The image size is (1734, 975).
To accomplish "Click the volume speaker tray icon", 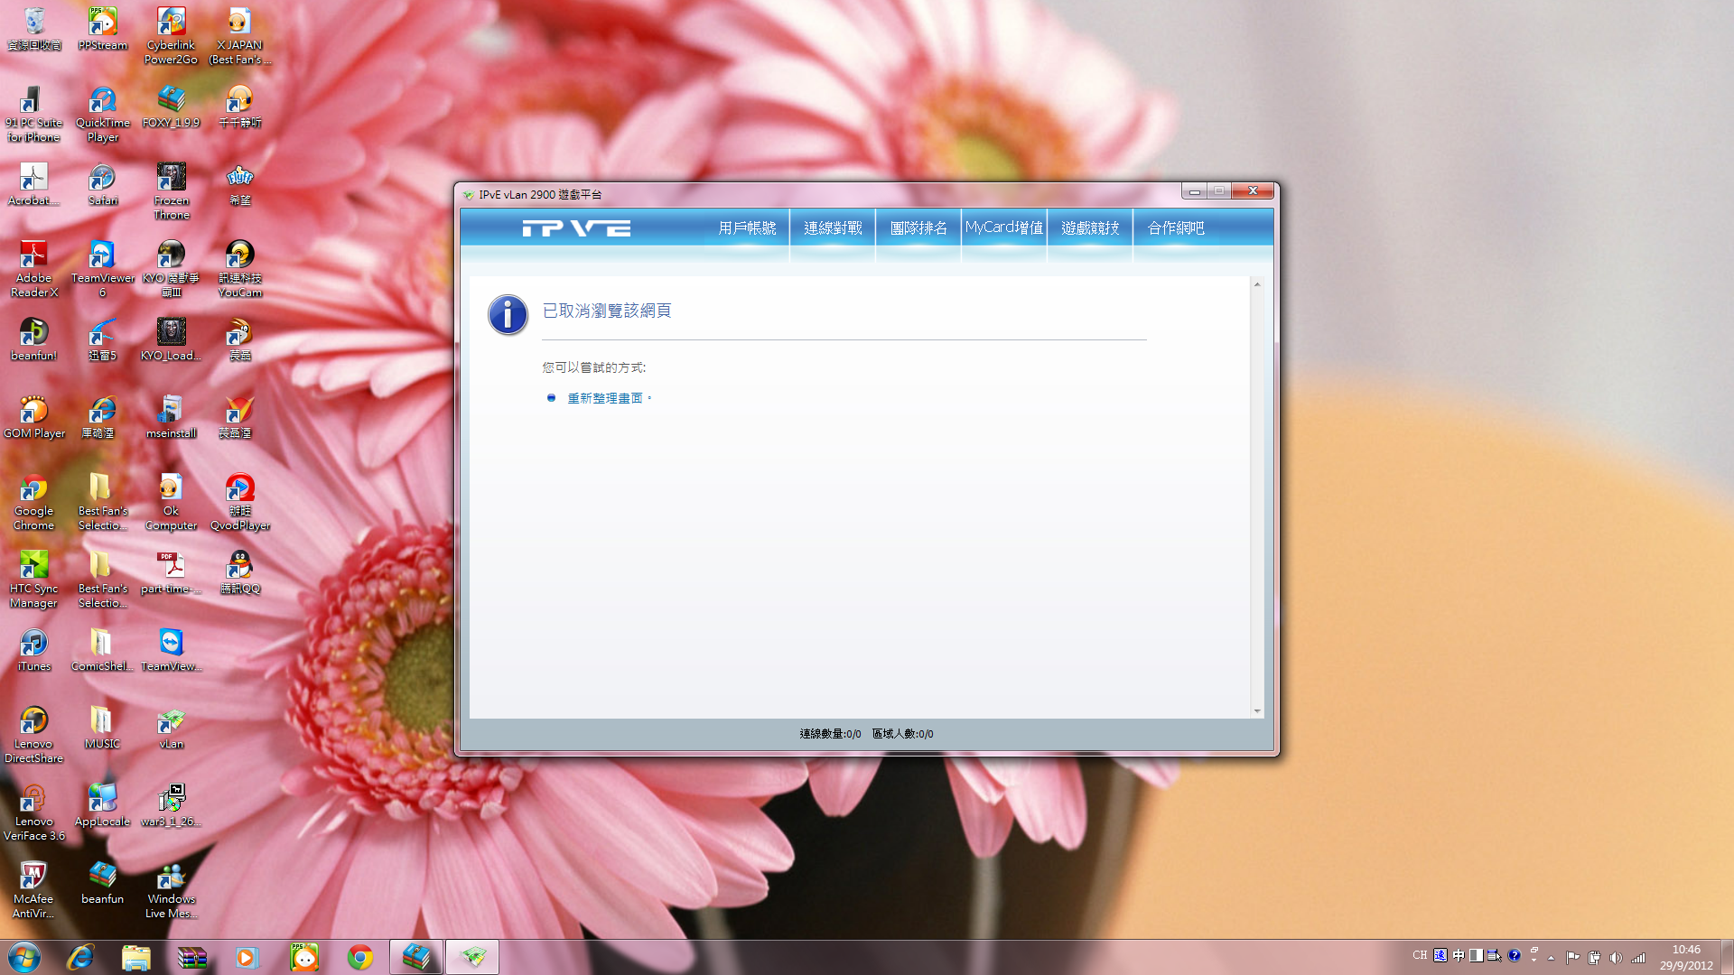I will tap(1616, 957).
